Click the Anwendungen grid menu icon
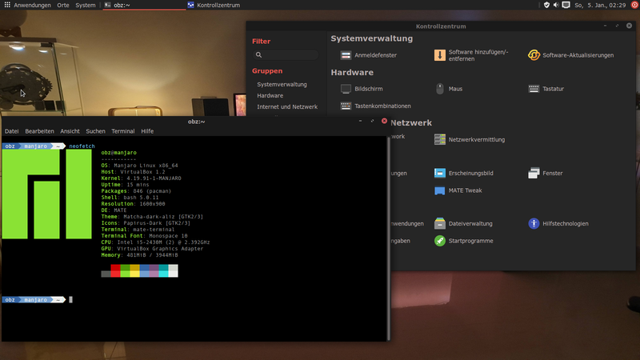The height and width of the screenshot is (360, 640). [x=7, y=5]
